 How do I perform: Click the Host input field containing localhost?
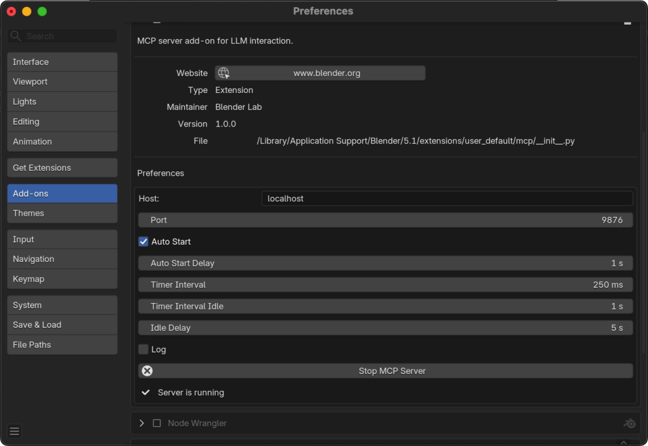(447, 199)
